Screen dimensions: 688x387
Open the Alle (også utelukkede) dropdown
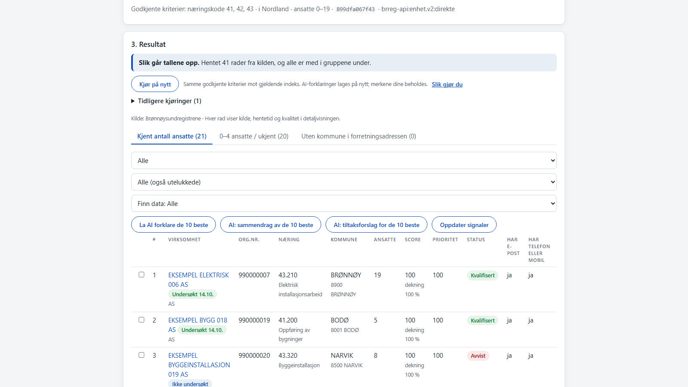point(344,182)
